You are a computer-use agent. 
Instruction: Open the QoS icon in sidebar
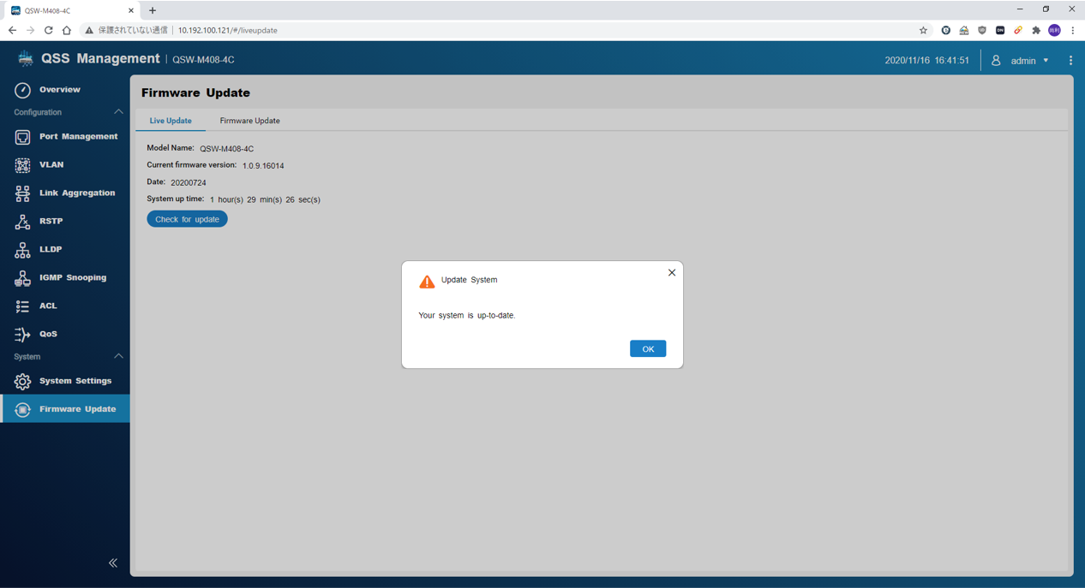[22, 335]
